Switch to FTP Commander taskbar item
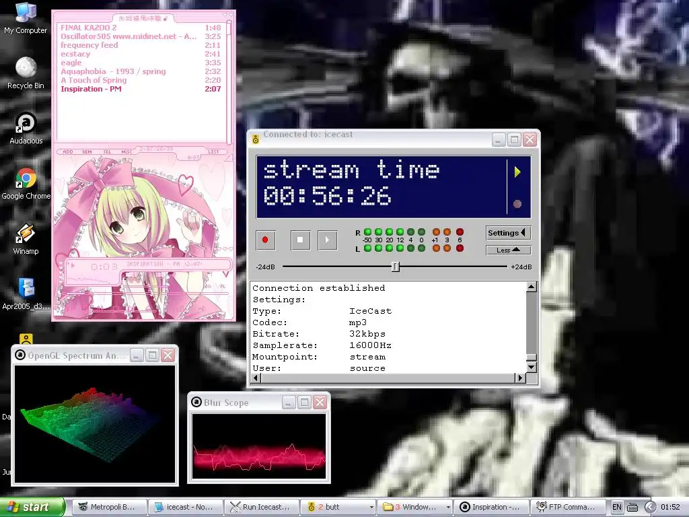The image size is (689, 517). tap(567, 507)
